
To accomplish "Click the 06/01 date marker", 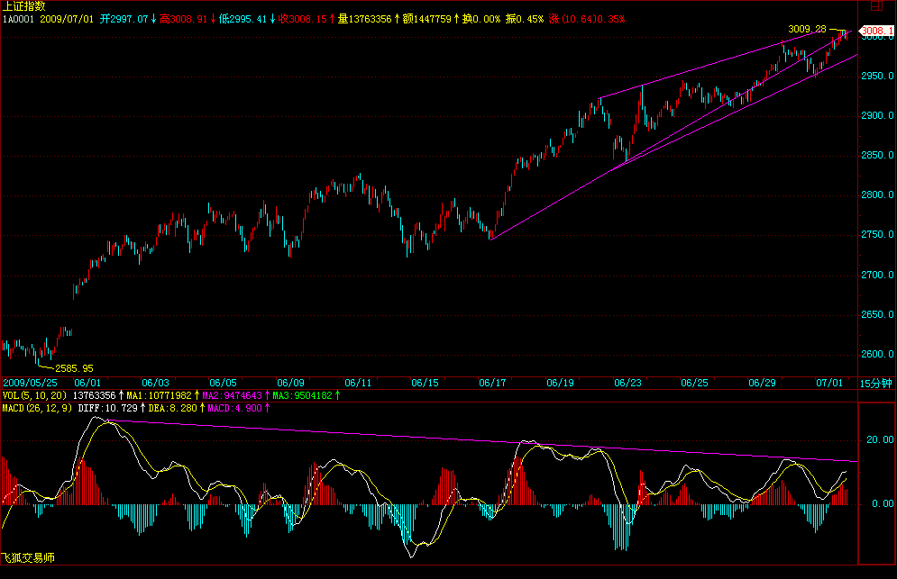I will 87,383.
